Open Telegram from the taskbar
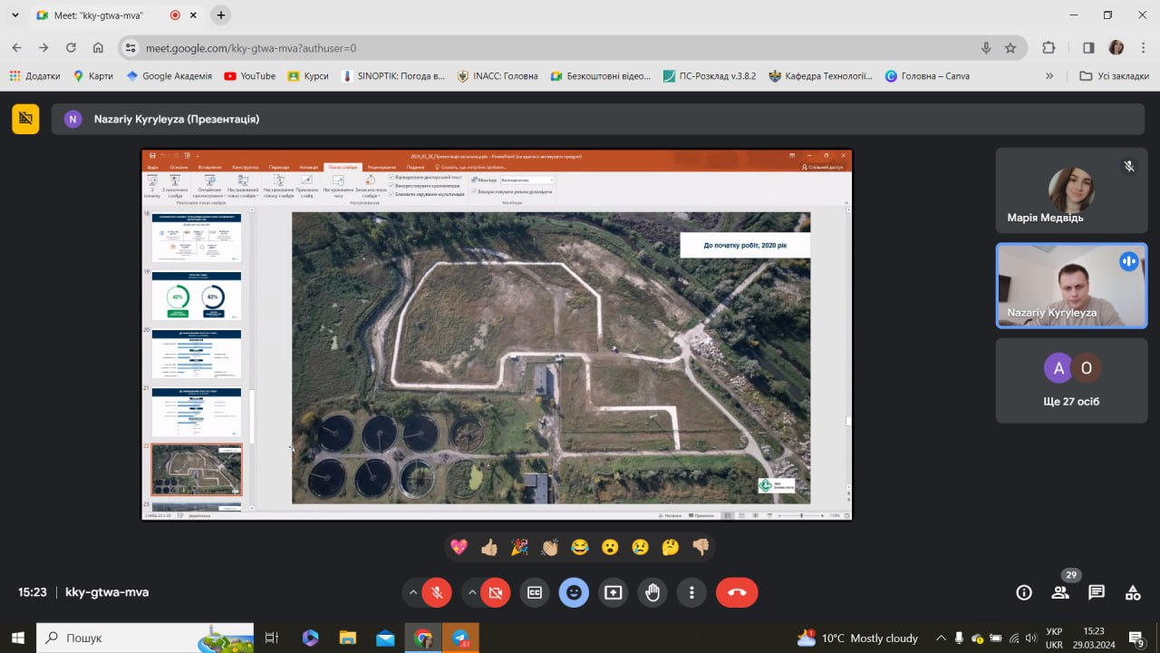1160x653 pixels. (x=460, y=638)
